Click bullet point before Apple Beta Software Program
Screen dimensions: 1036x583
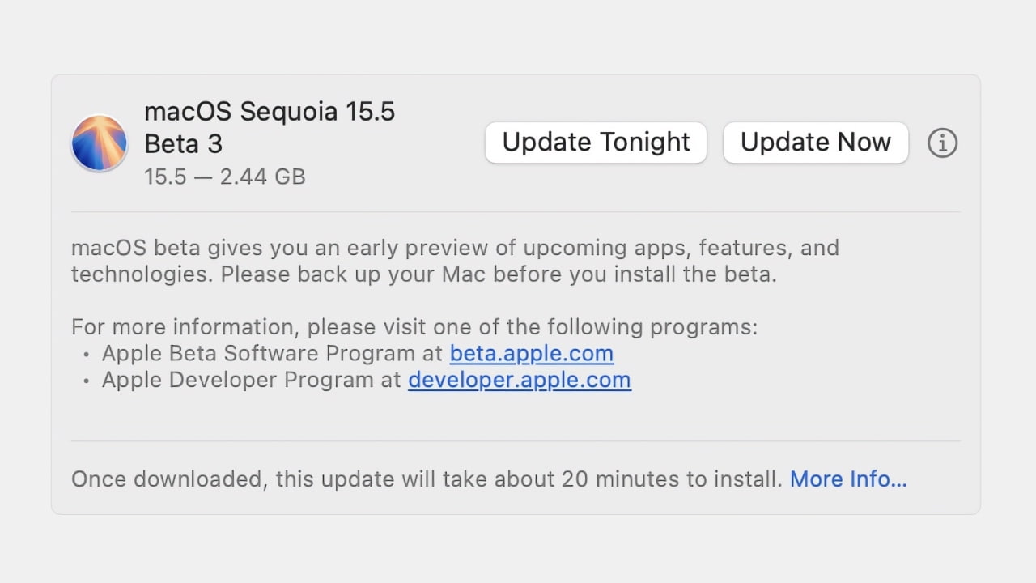coord(87,355)
